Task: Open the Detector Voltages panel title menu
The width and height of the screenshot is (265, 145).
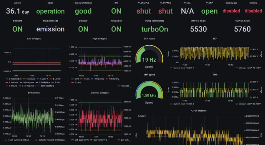Action: pos(99,93)
